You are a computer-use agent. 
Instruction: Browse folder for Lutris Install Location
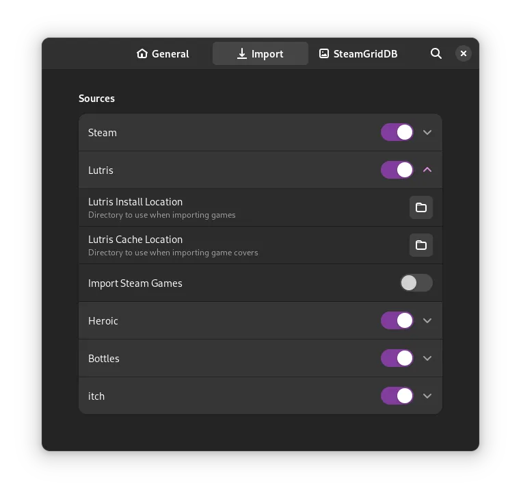click(421, 207)
